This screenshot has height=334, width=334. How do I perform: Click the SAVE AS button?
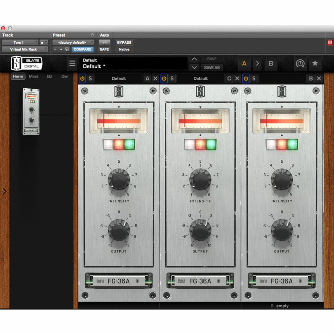pos(212,67)
